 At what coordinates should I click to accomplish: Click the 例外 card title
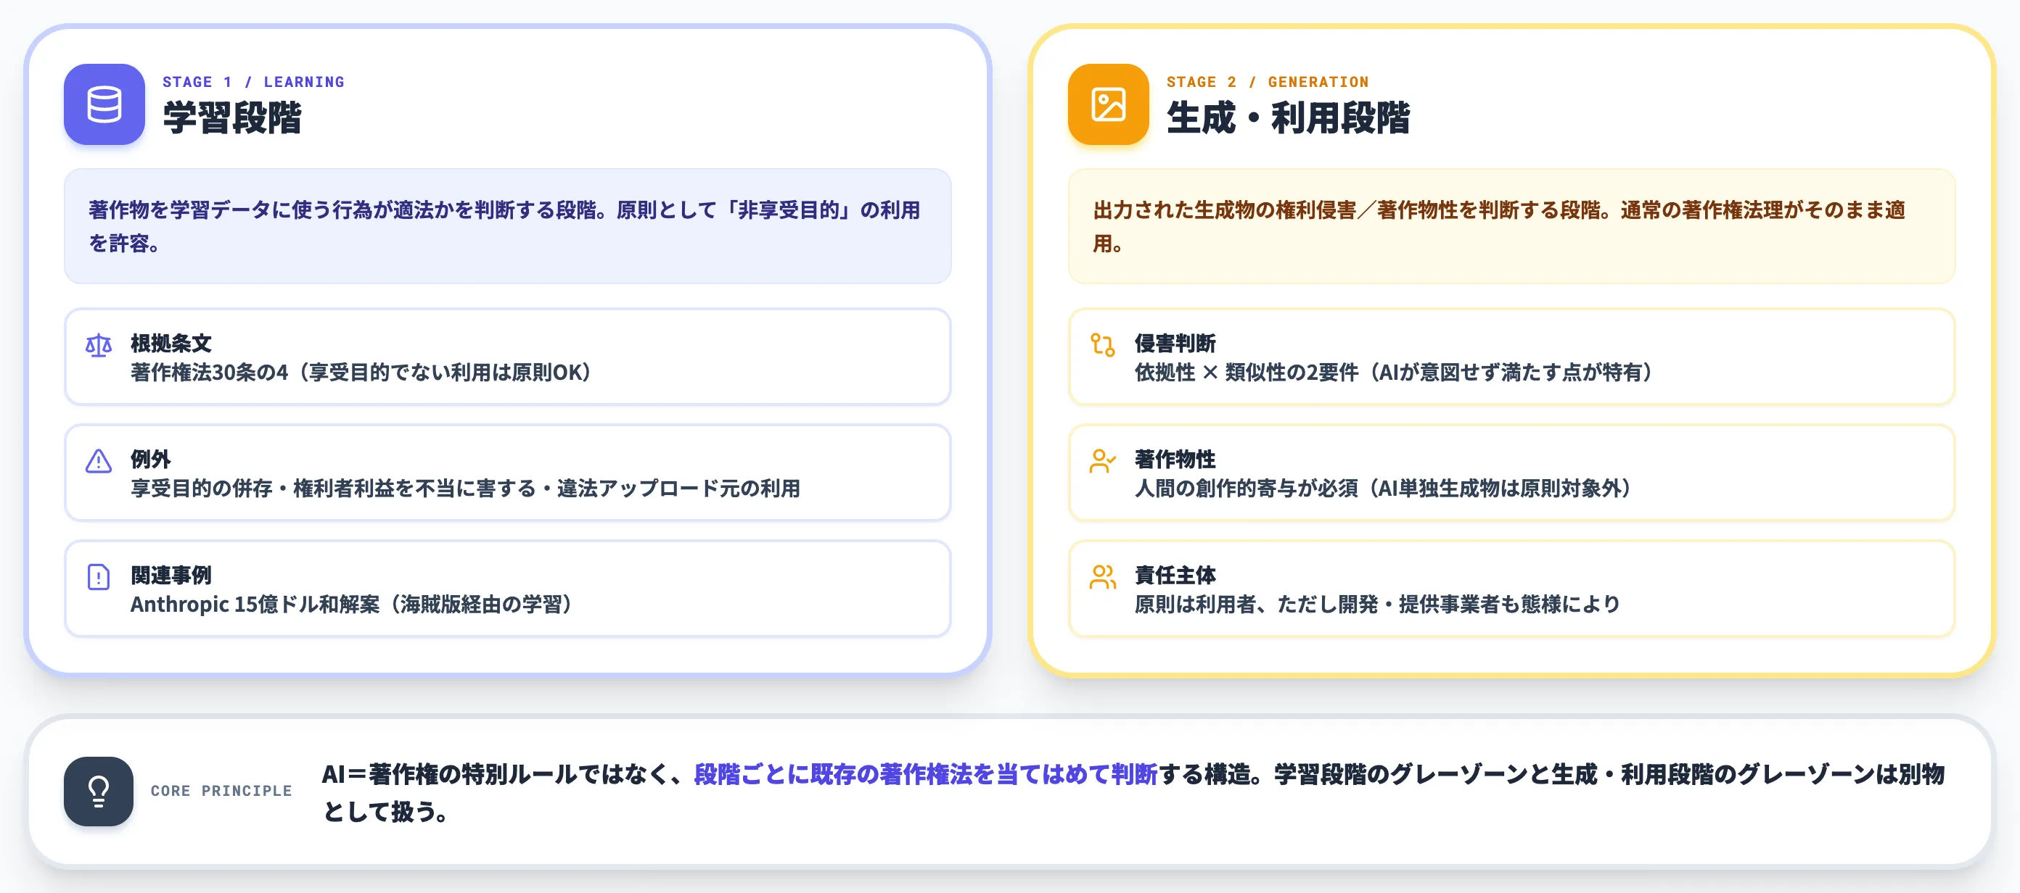click(151, 459)
